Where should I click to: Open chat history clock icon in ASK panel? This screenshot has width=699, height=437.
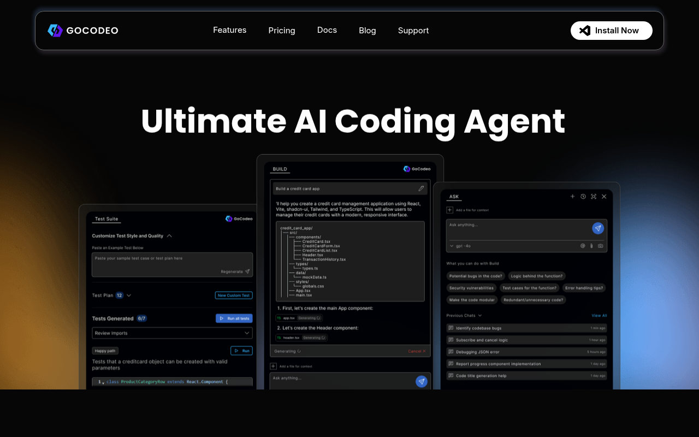click(583, 196)
